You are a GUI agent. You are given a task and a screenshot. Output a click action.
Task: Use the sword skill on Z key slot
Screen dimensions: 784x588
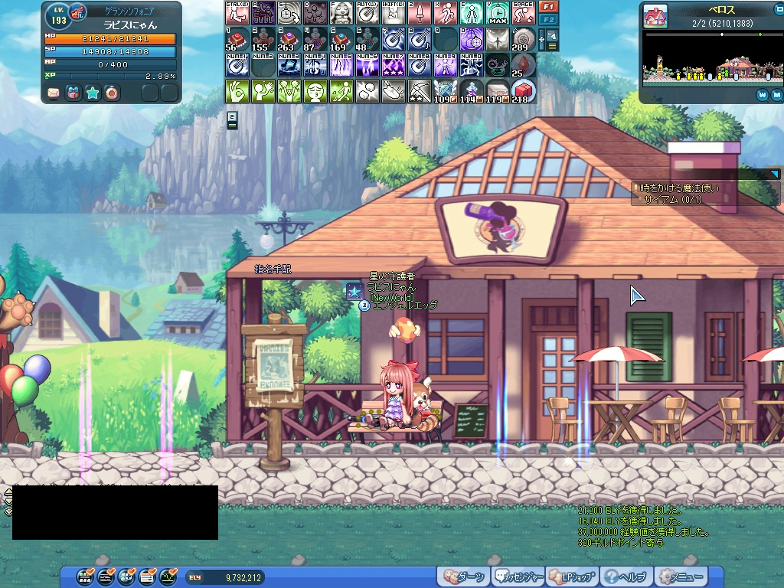(x=420, y=14)
